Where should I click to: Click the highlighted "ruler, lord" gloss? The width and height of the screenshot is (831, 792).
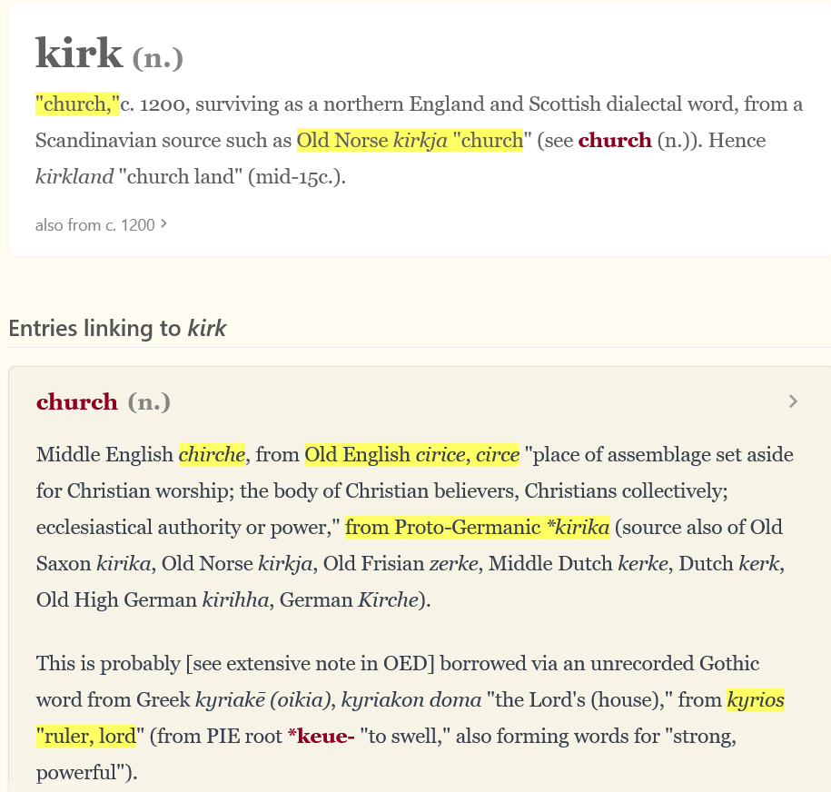coord(86,737)
